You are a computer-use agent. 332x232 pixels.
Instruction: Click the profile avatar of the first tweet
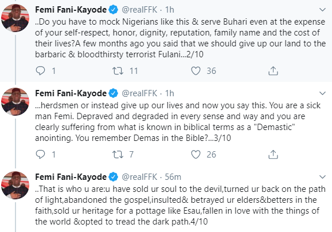tap(15, 18)
